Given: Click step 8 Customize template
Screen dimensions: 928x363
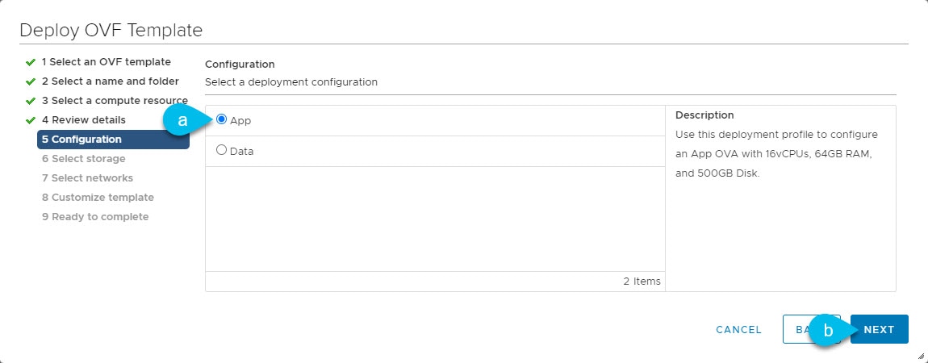Looking at the screenshot, I should [x=98, y=198].
